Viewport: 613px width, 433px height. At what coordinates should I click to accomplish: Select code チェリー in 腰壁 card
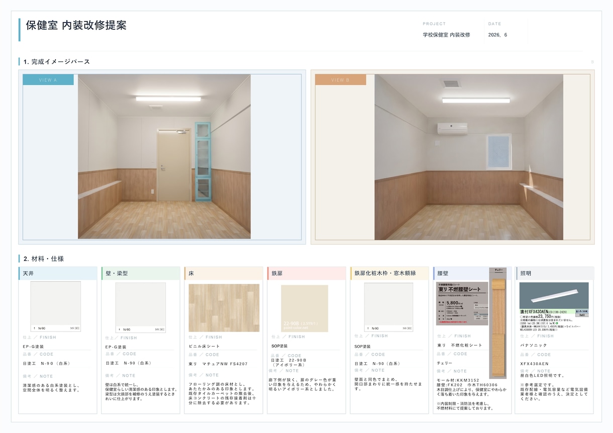[x=445, y=363]
